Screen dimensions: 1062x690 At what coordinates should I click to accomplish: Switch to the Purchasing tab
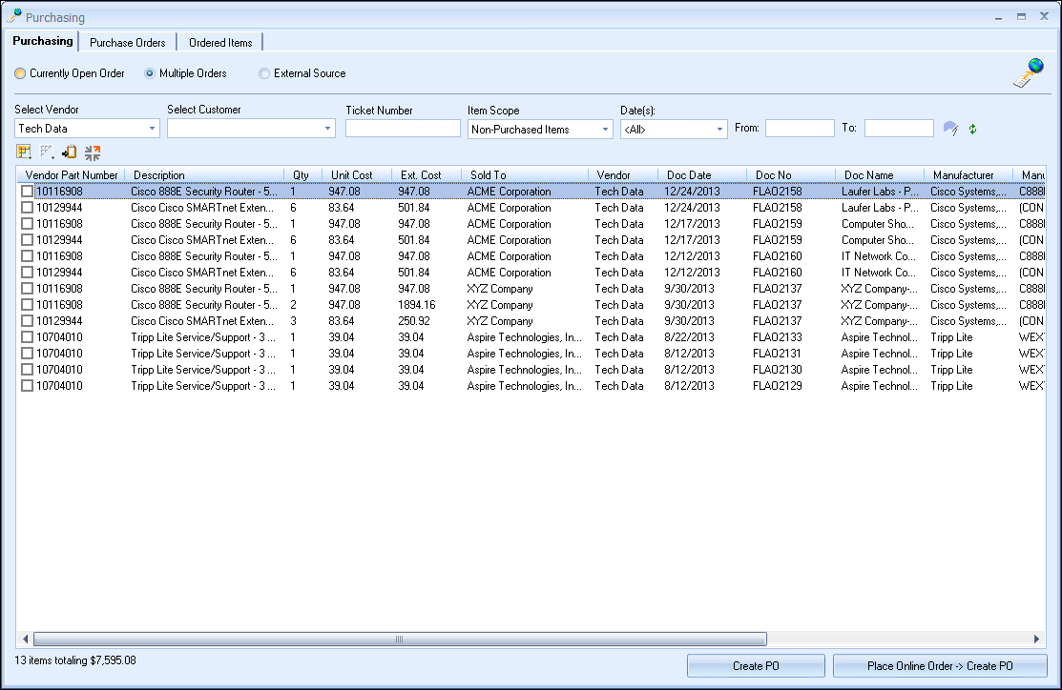click(43, 41)
